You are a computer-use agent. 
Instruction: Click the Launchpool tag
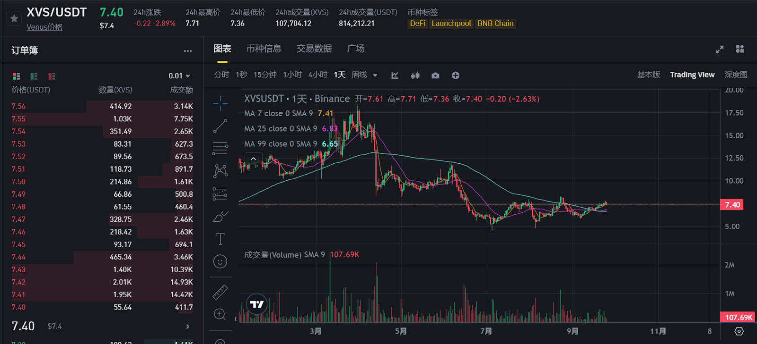[x=451, y=24]
